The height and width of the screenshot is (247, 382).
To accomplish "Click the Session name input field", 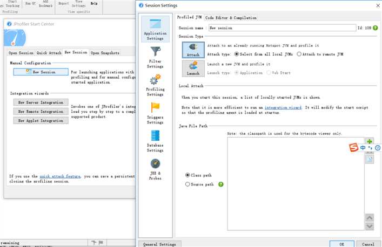I will (283, 28).
